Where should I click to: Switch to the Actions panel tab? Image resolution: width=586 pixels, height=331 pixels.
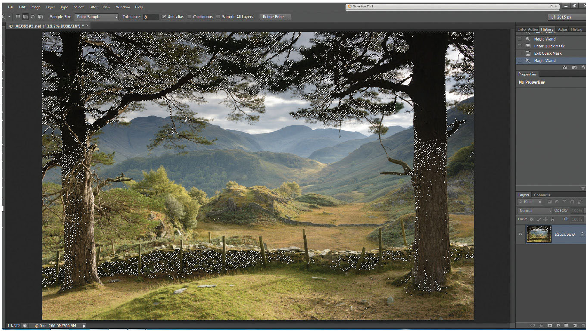point(533,29)
